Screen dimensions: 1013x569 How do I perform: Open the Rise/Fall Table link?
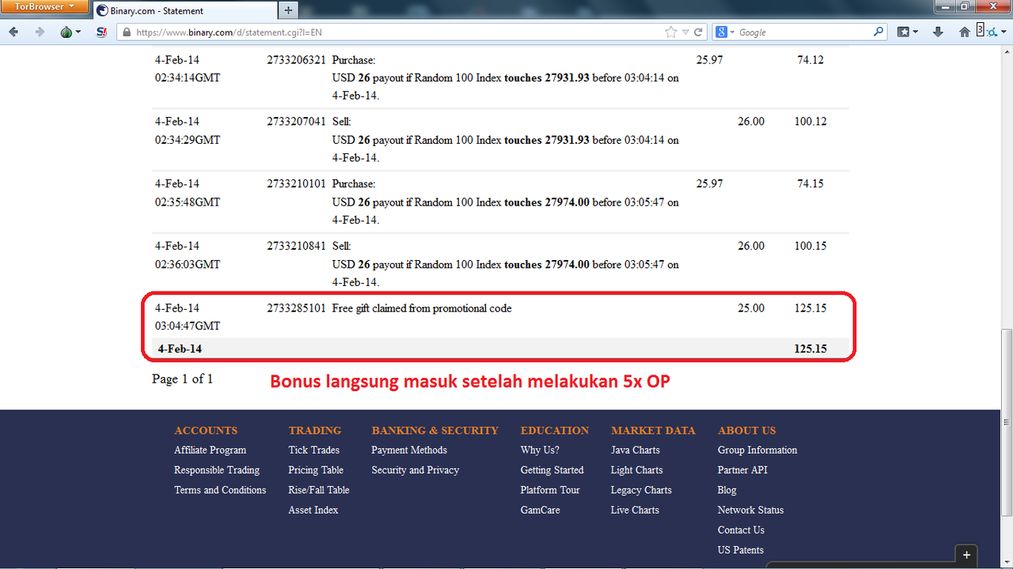click(318, 490)
